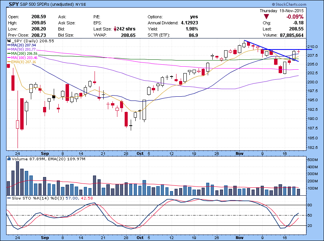
Task: Click the MA(200) 206.56 legend entry
Action: click(x=22, y=53)
